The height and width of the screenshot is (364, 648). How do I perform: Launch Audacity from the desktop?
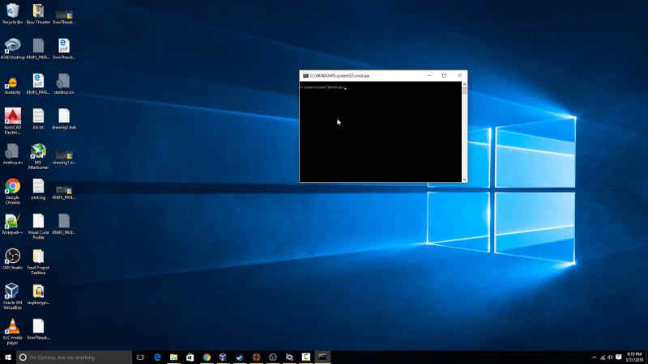point(12,84)
